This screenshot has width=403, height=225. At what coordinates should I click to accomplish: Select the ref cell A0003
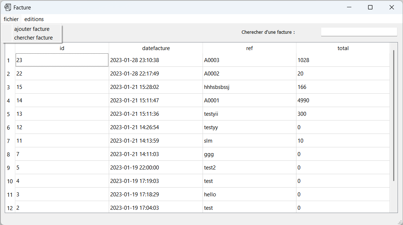(249, 60)
